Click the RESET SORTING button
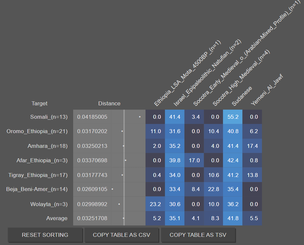Viewport: 304px width, 245px height. (45, 235)
